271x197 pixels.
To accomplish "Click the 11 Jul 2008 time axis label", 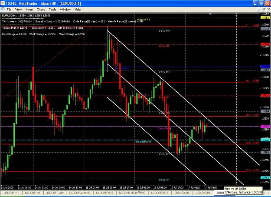I will point(7,187).
